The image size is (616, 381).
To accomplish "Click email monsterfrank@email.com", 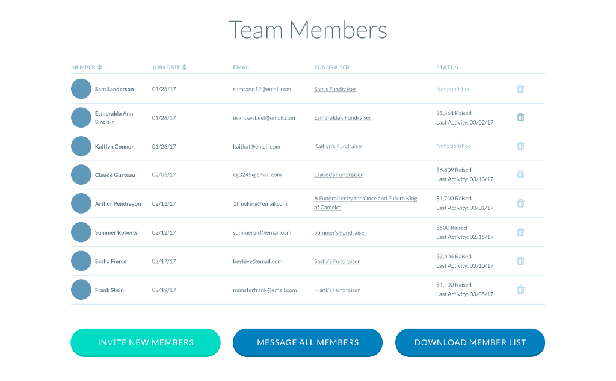I will pyautogui.click(x=265, y=290).
